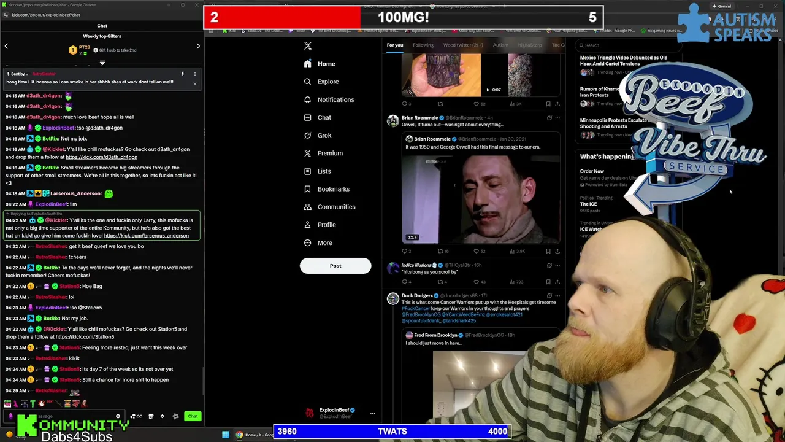Image resolution: width=785 pixels, height=442 pixels.
Task: Bookmark the Indica illusions post
Action: click(548, 282)
